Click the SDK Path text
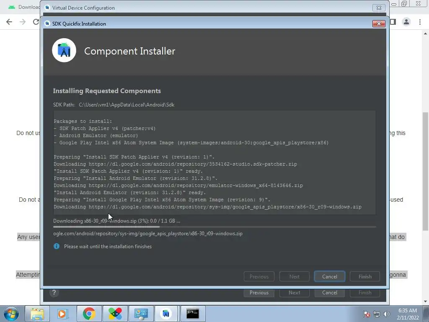Viewport: 429px width, 322px height. (x=114, y=104)
